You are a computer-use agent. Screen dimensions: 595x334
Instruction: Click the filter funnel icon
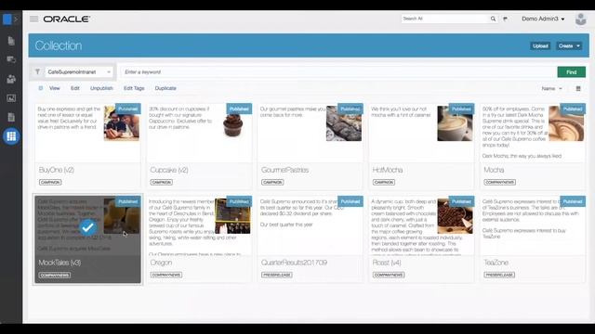(37, 71)
